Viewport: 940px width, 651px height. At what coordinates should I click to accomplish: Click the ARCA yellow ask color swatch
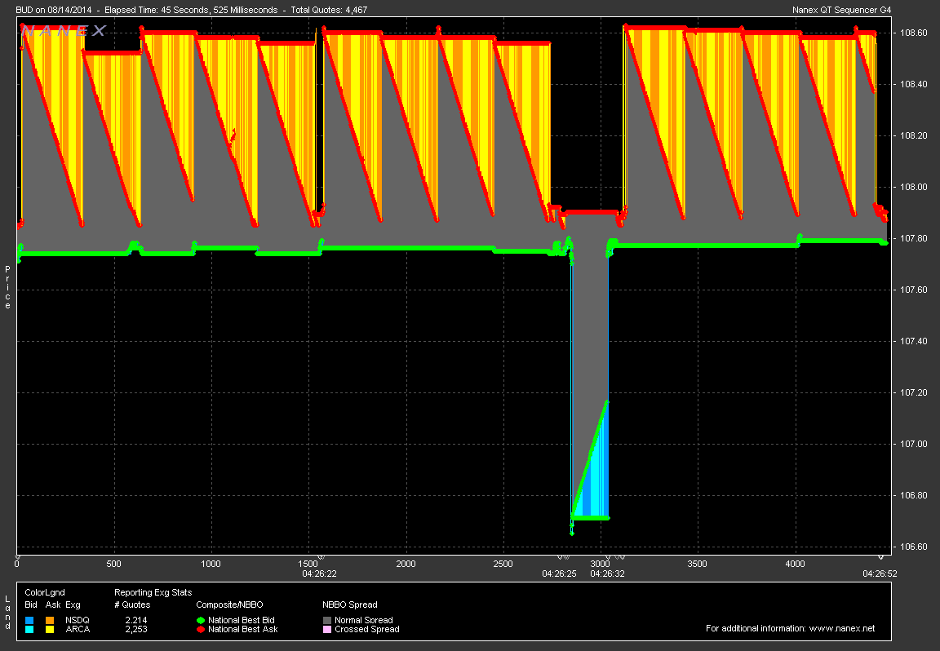50,630
